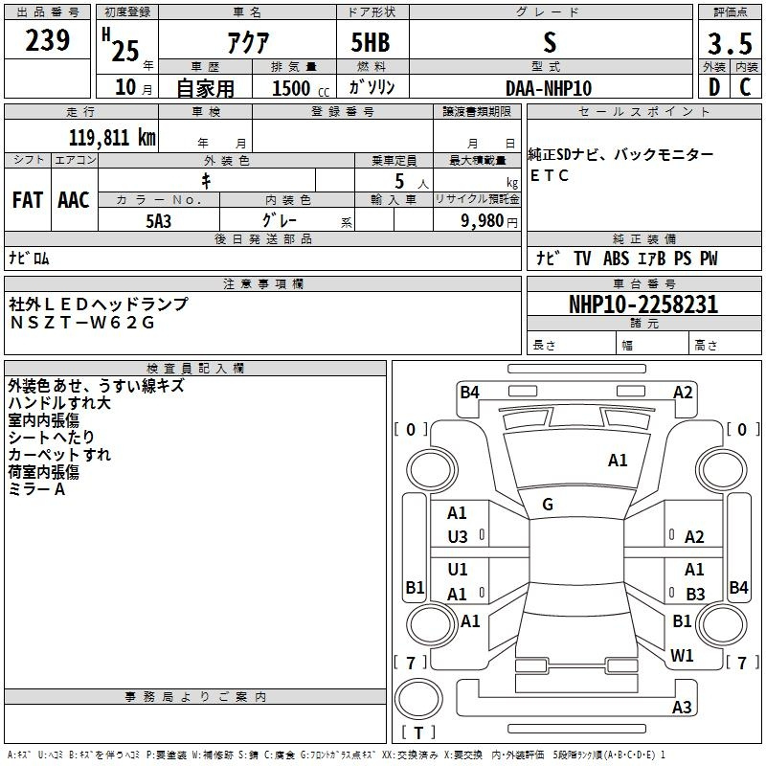
Task: Click the interior color グレー
Action: click(x=280, y=220)
